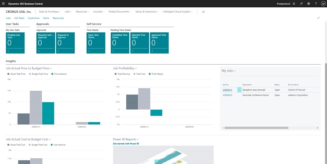Open row options for job JOB00010
The image size is (327, 164).
[x=240, y=90]
